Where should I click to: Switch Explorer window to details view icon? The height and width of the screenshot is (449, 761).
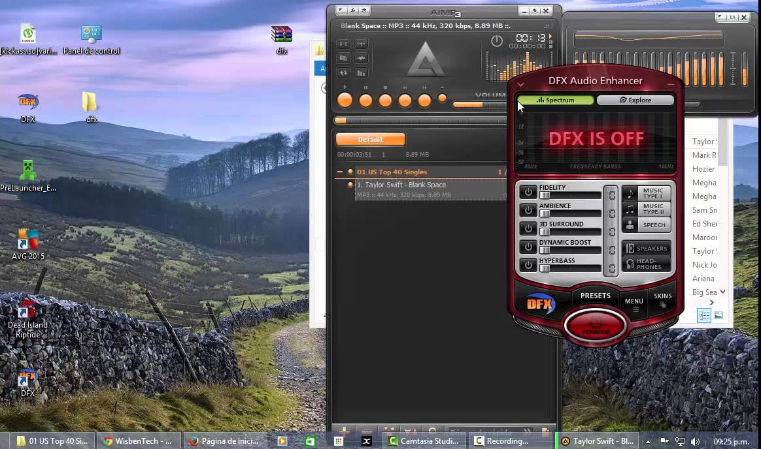[704, 316]
